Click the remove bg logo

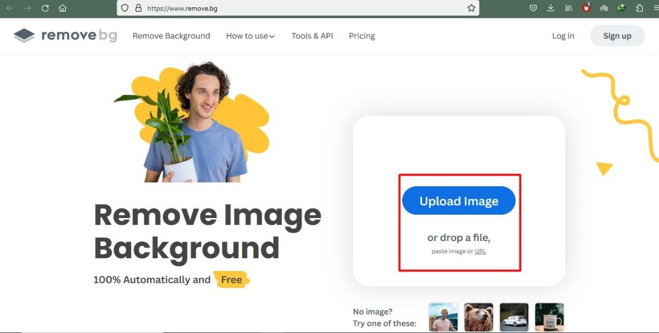(65, 36)
